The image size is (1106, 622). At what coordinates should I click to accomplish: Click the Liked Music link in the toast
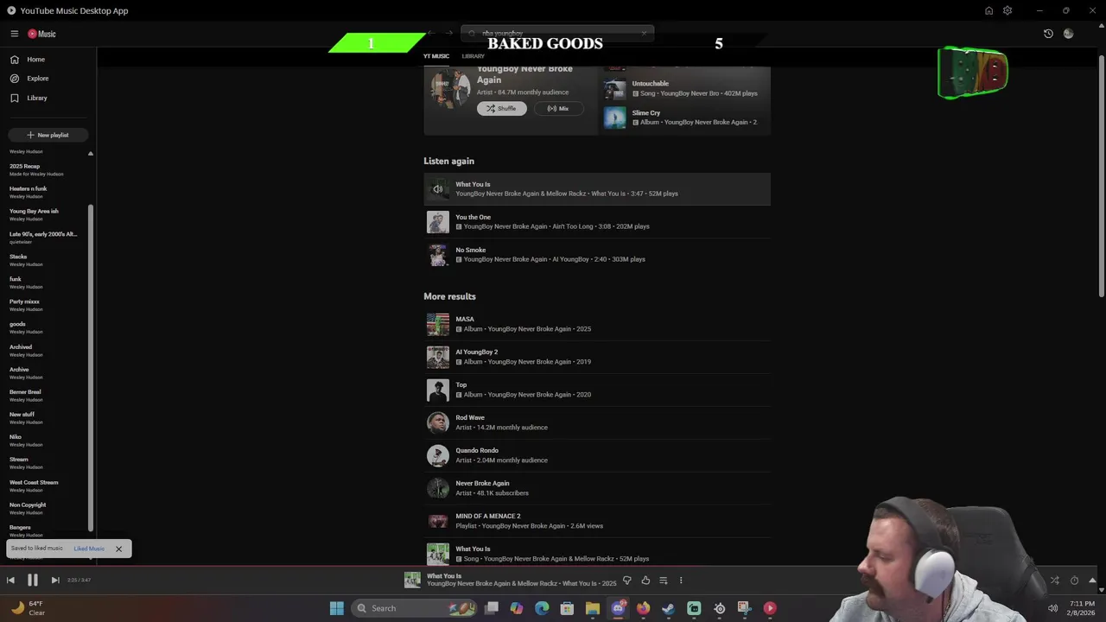point(89,549)
